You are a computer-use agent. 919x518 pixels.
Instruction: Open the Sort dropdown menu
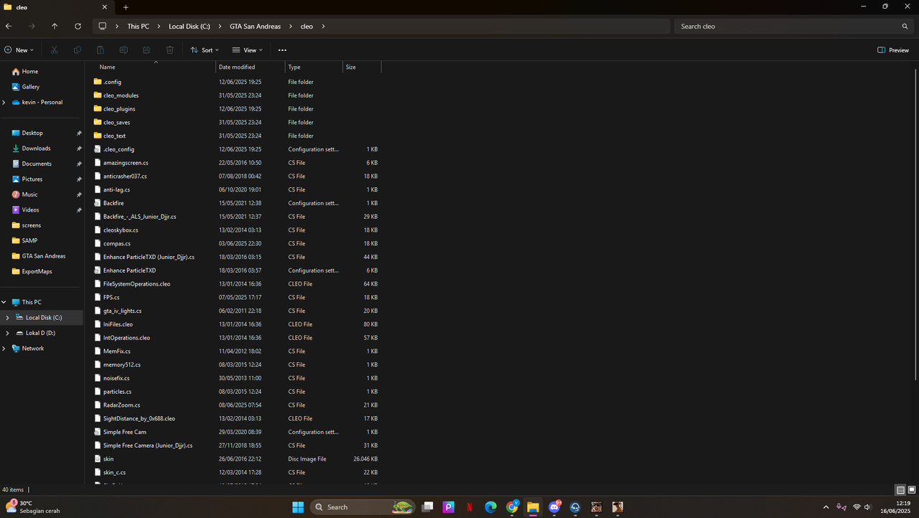(x=205, y=50)
